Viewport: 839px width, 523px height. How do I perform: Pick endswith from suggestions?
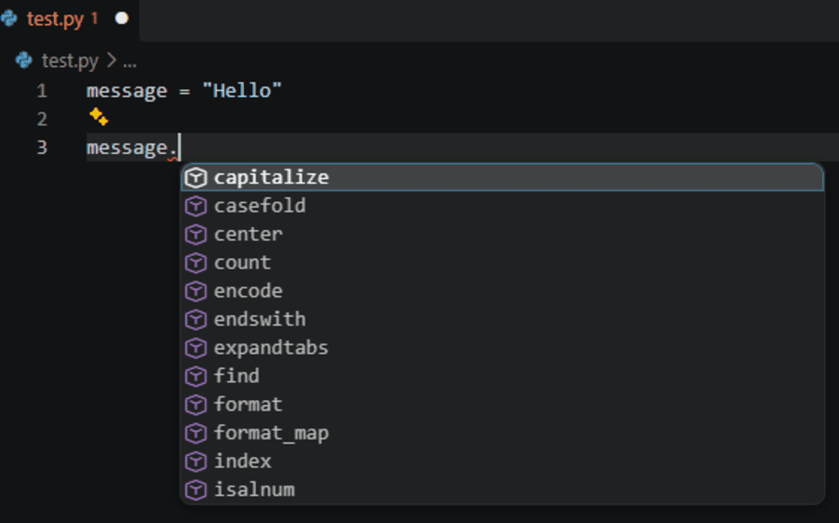(x=502, y=319)
